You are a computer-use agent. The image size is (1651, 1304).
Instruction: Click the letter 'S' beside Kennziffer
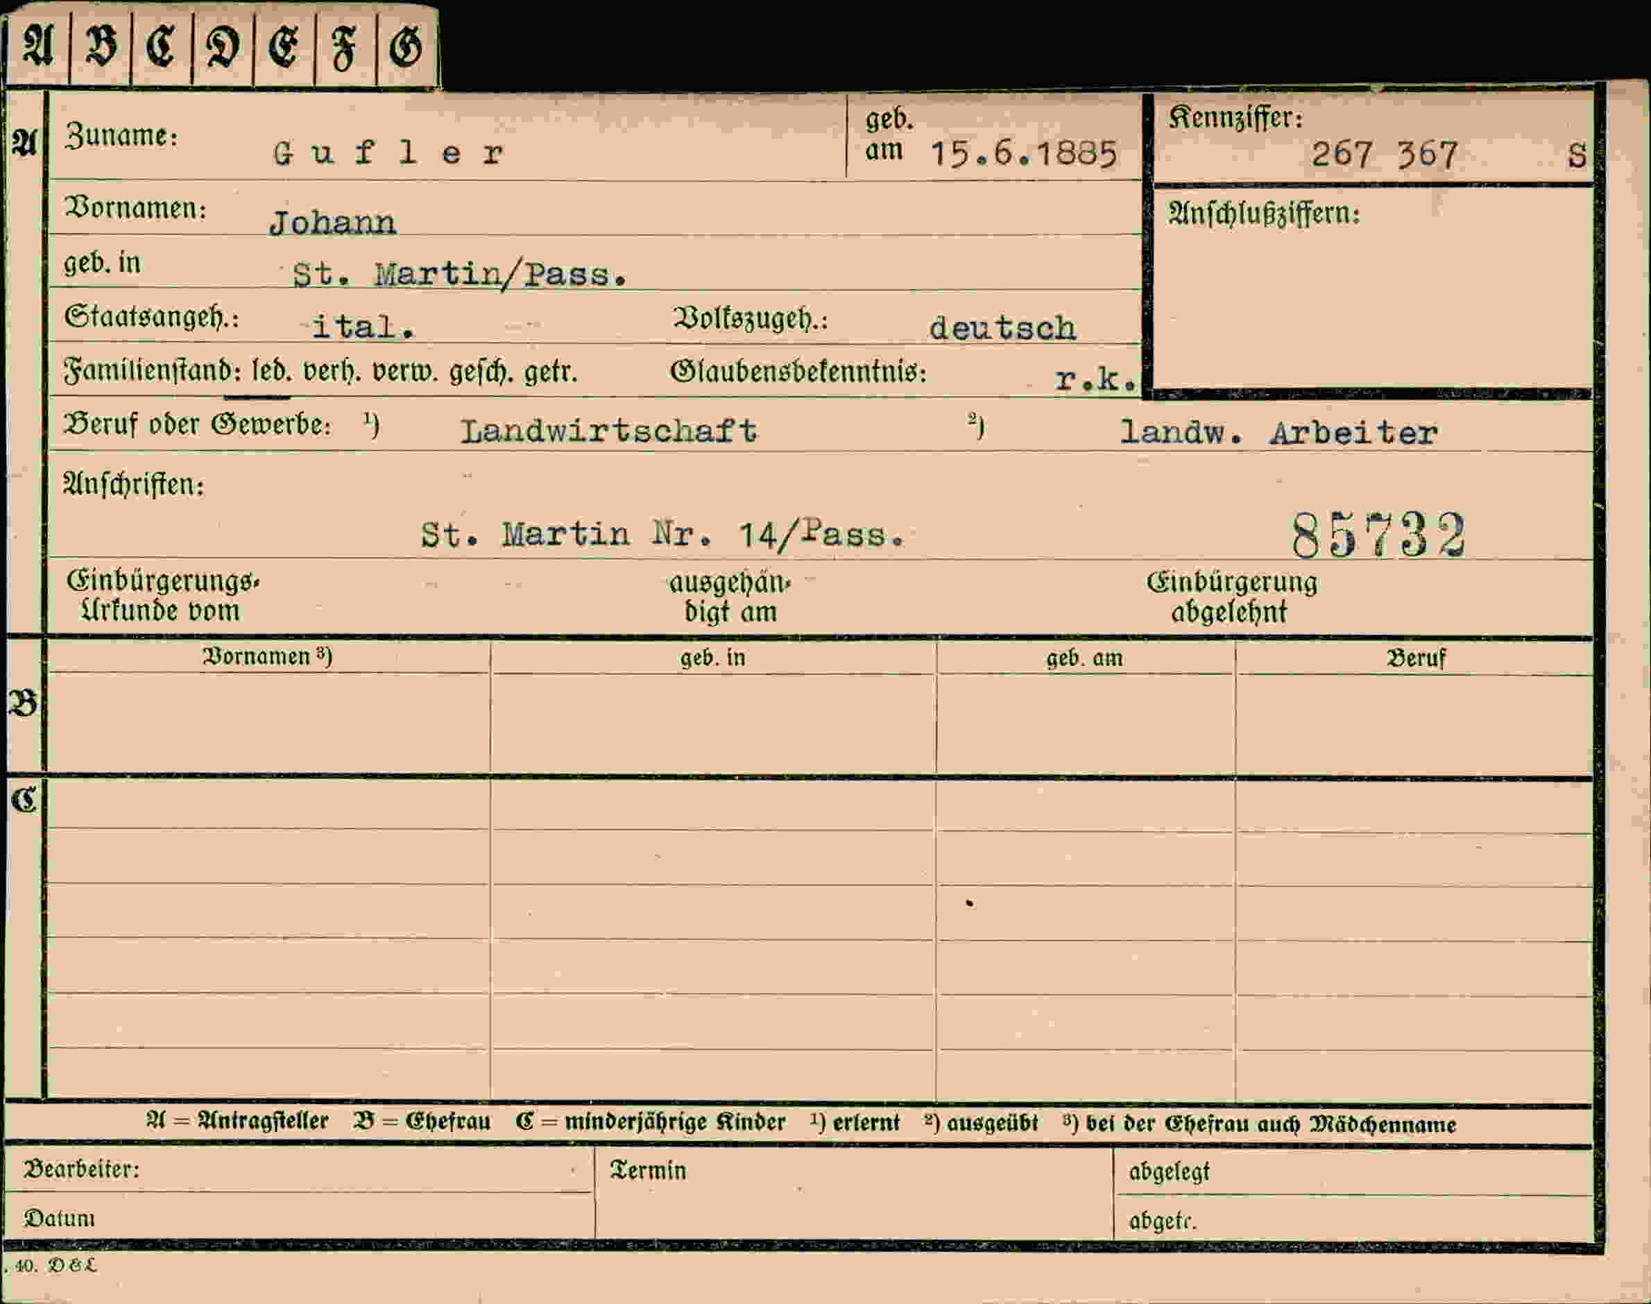pos(1577,156)
